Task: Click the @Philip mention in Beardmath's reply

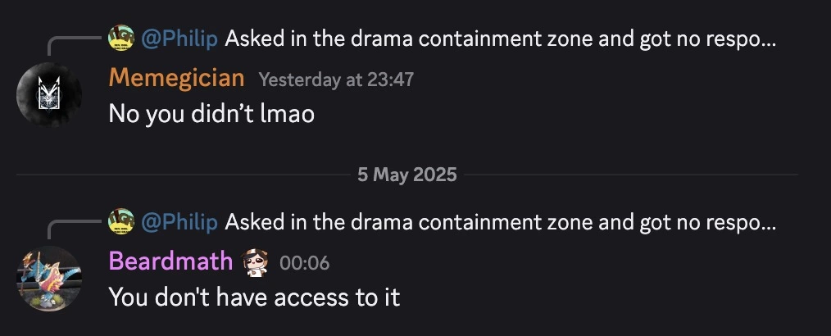Action: (179, 223)
